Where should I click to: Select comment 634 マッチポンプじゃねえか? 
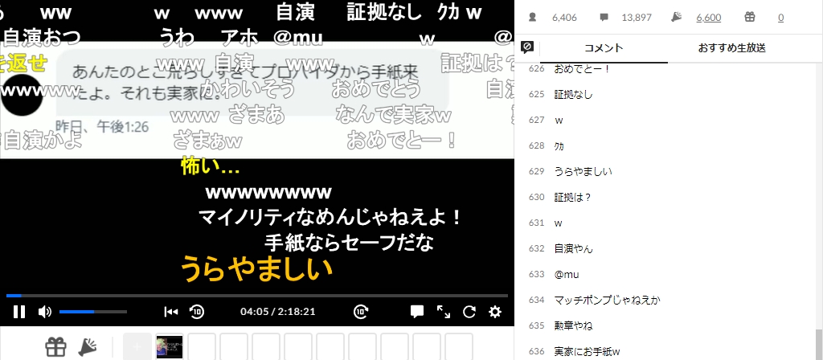(607, 300)
